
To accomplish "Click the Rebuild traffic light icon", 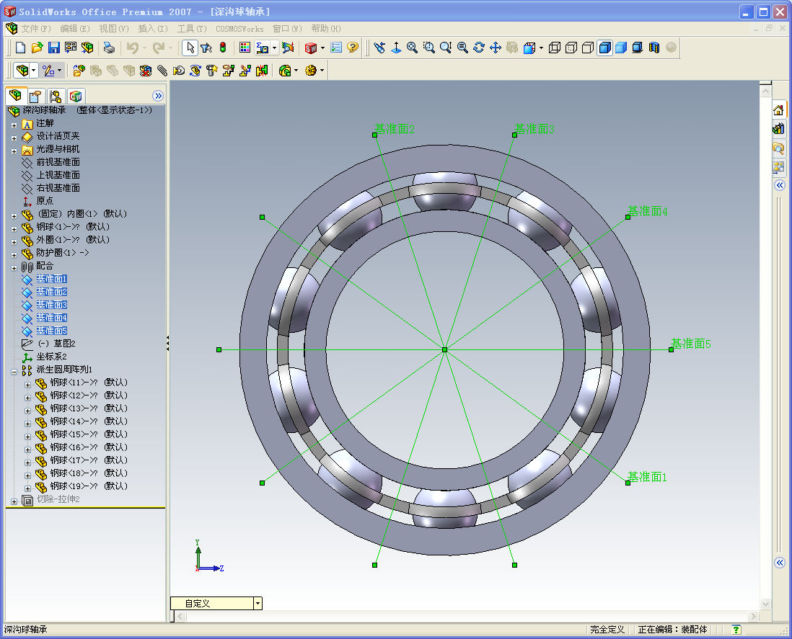I will (x=223, y=48).
